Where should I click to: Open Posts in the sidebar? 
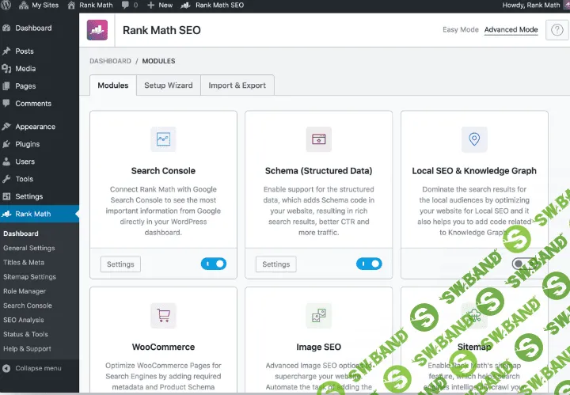click(25, 51)
